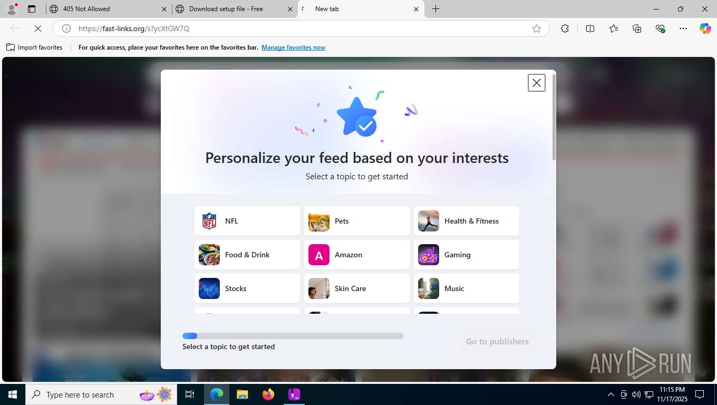
Task: Select the Skin Care topic
Action: click(x=357, y=288)
